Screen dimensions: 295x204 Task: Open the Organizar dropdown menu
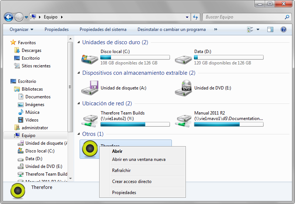pyautogui.click(x=21, y=29)
